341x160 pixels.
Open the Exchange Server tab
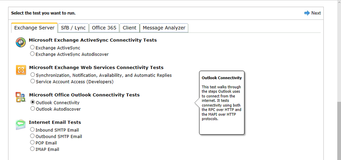click(x=34, y=28)
